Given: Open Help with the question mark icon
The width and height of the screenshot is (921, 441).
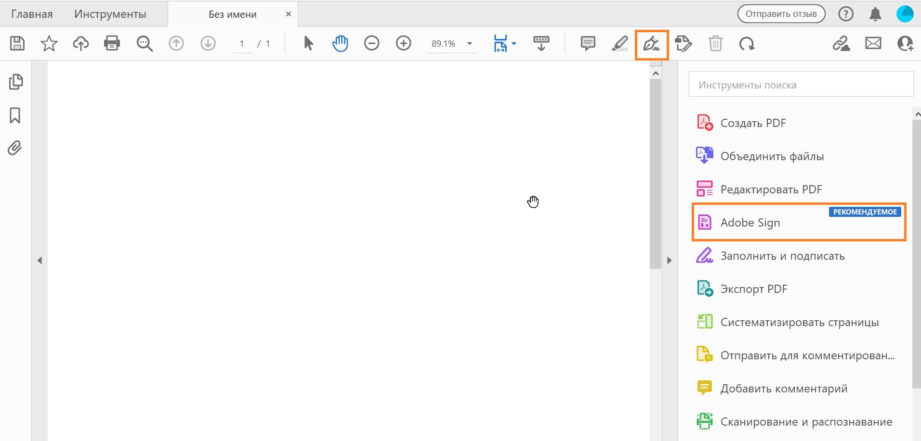Looking at the screenshot, I should tap(846, 14).
